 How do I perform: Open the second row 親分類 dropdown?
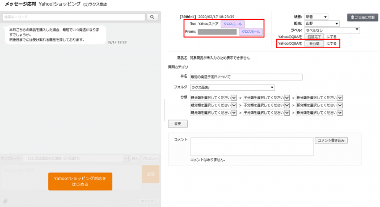tap(213, 105)
